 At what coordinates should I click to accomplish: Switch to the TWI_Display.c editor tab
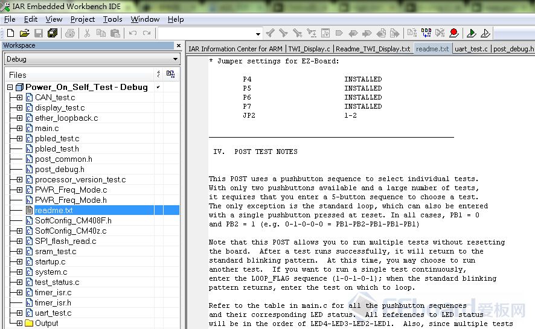(x=309, y=49)
